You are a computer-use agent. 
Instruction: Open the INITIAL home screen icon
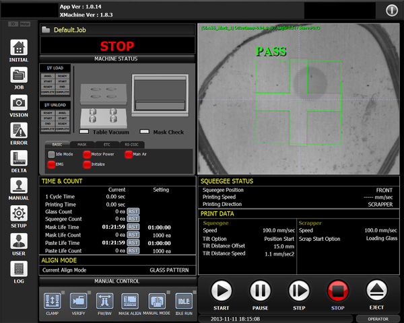pos(19,47)
